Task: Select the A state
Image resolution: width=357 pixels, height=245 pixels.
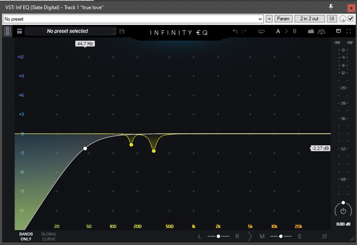Action: pos(278,32)
